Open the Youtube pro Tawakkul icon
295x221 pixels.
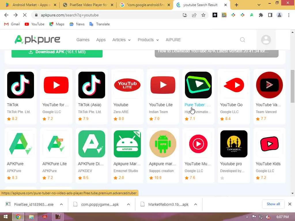(x=234, y=144)
